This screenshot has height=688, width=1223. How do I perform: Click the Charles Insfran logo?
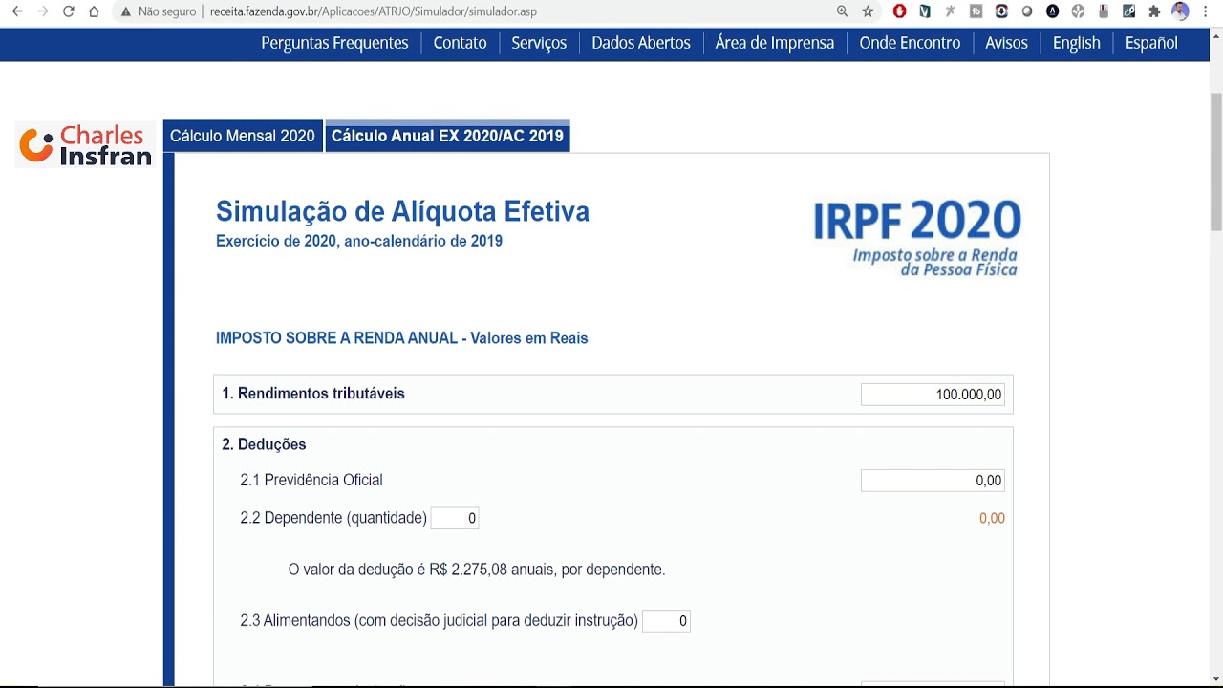coord(85,145)
